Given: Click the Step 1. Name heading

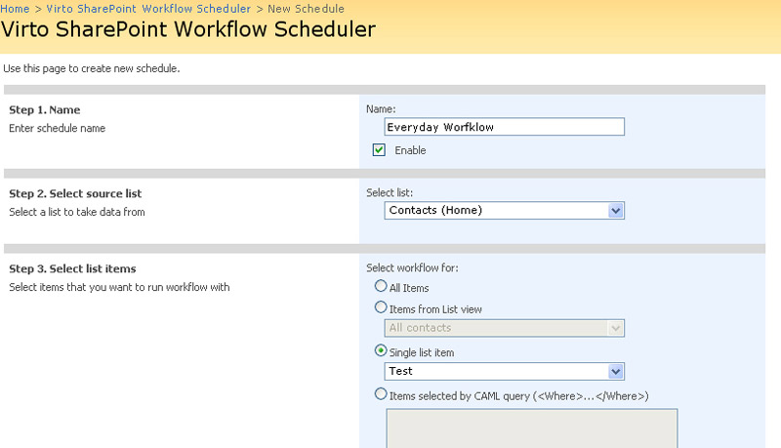Looking at the screenshot, I should 44,110.
